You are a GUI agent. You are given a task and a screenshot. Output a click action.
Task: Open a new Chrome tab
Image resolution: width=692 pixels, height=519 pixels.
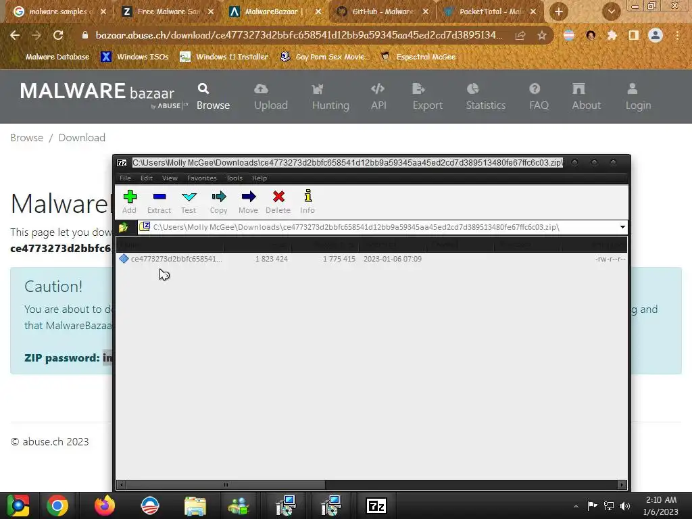tap(559, 12)
